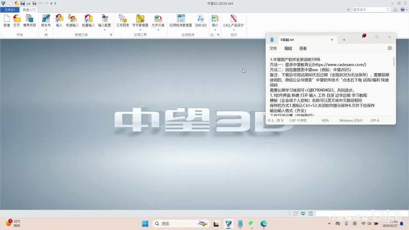Open the Windows Start menu
Viewport: 409px width, 230px height.
tap(145, 224)
